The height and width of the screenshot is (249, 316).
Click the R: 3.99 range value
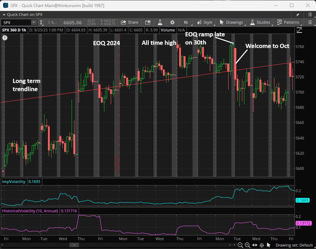pos(152,30)
